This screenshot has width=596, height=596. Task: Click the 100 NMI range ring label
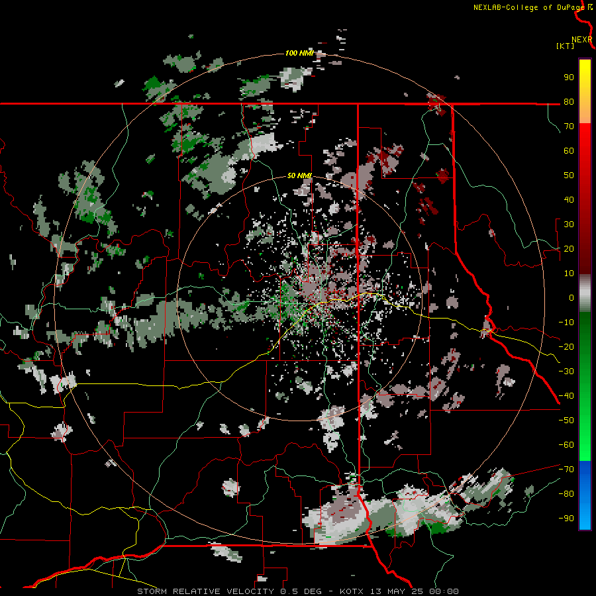(299, 53)
